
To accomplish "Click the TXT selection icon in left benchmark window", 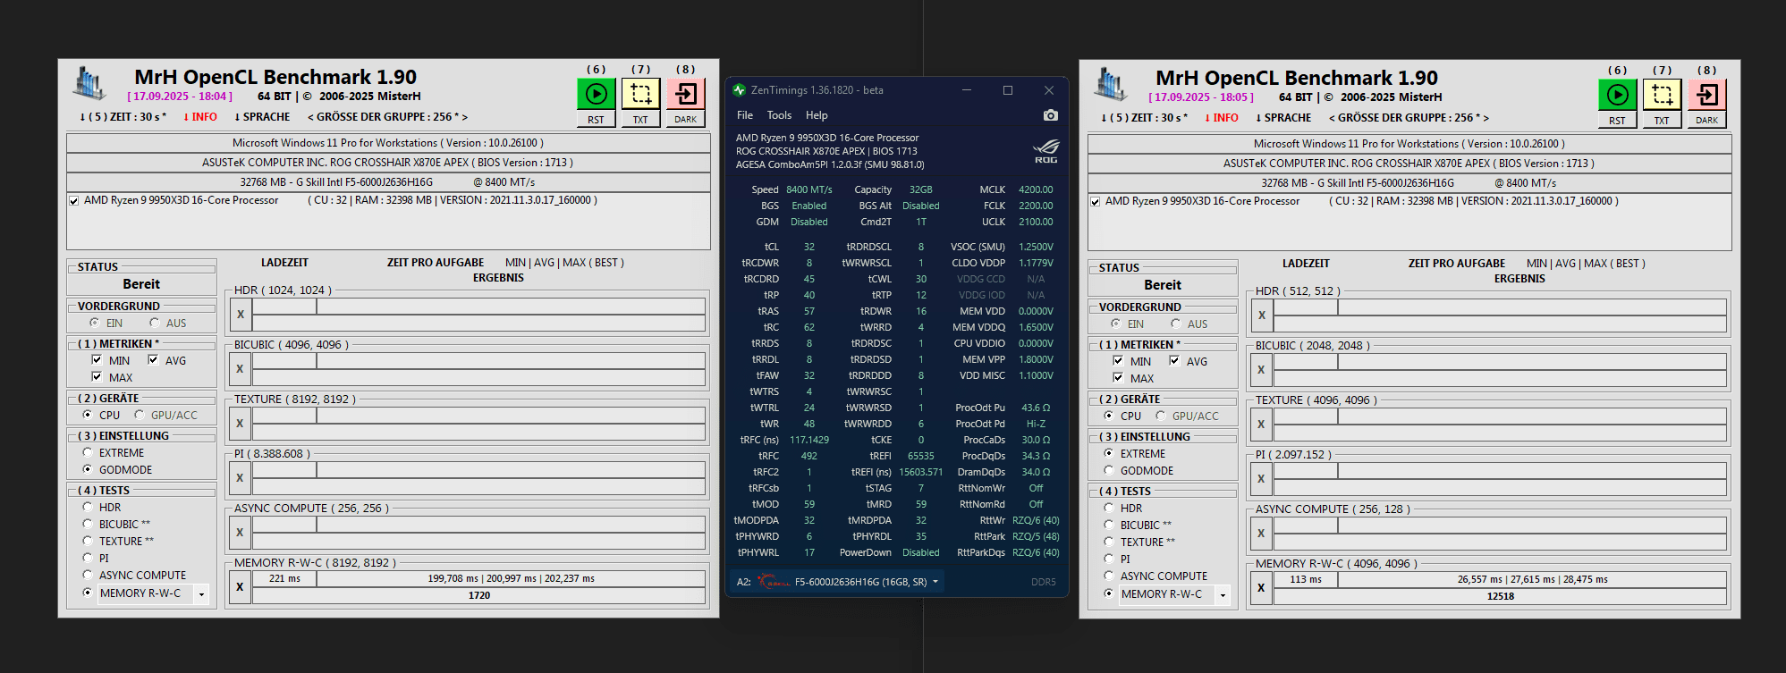I will coord(640,94).
